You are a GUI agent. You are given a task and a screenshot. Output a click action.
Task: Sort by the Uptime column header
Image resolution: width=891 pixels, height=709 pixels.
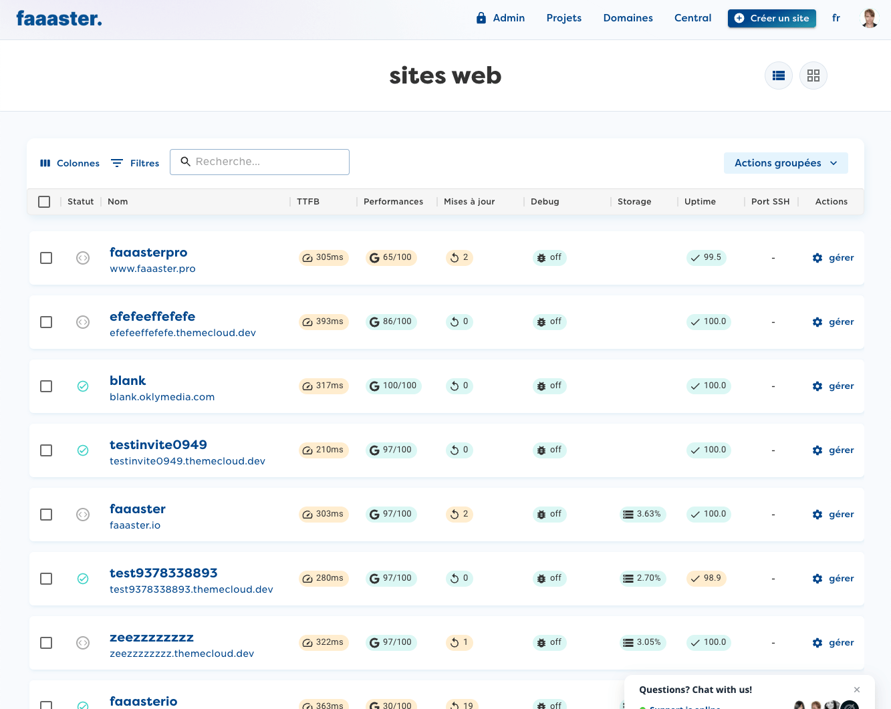[x=700, y=202]
